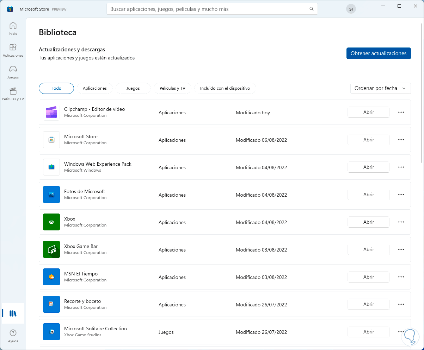Image resolution: width=424 pixels, height=350 pixels.
Task: Select Incluido con el dispositivo filter
Action: 225,88
